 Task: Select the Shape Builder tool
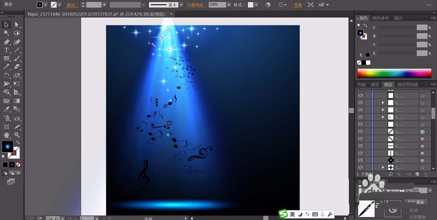pyautogui.click(x=7, y=92)
